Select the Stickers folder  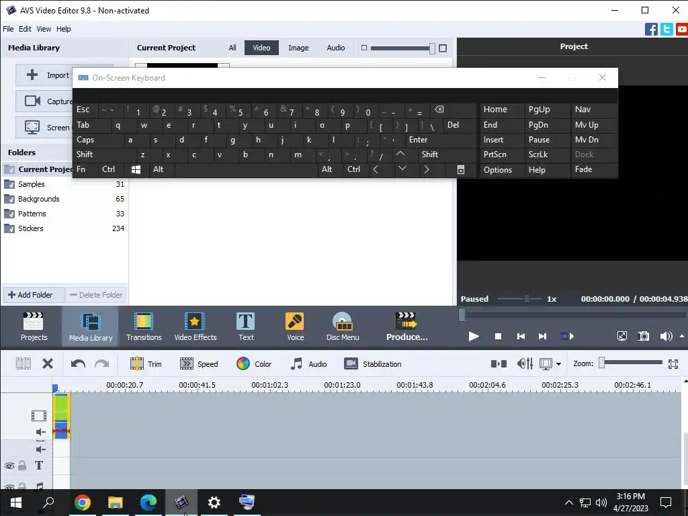click(x=64, y=228)
